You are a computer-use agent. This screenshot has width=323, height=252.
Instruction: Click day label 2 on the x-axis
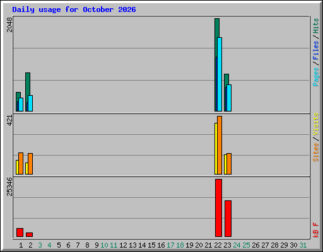[x=30, y=245]
